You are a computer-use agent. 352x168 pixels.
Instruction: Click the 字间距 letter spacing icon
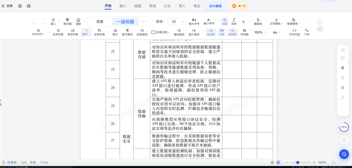point(244,32)
